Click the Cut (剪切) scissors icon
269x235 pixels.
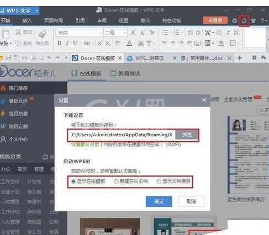point(18,32)
